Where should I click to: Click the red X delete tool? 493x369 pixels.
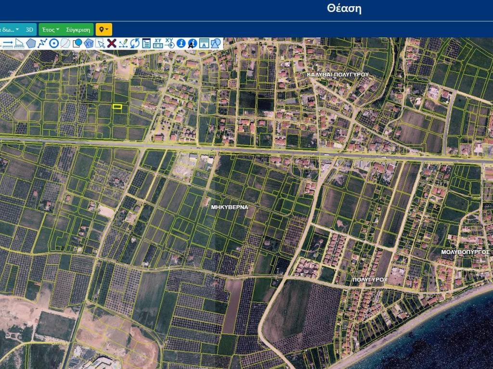[x=112, y=43]
